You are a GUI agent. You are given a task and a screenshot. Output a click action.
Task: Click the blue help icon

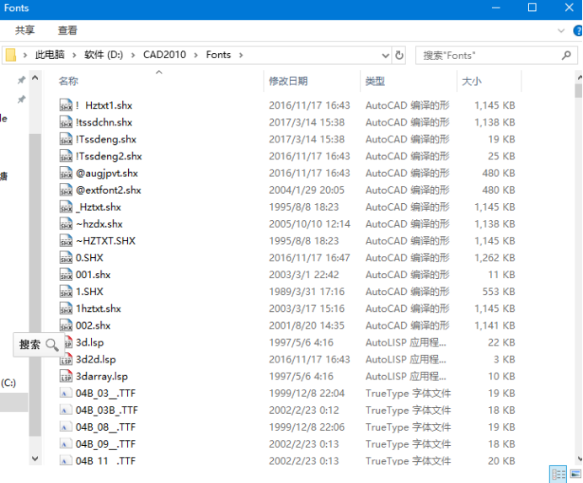coord(578,30)
